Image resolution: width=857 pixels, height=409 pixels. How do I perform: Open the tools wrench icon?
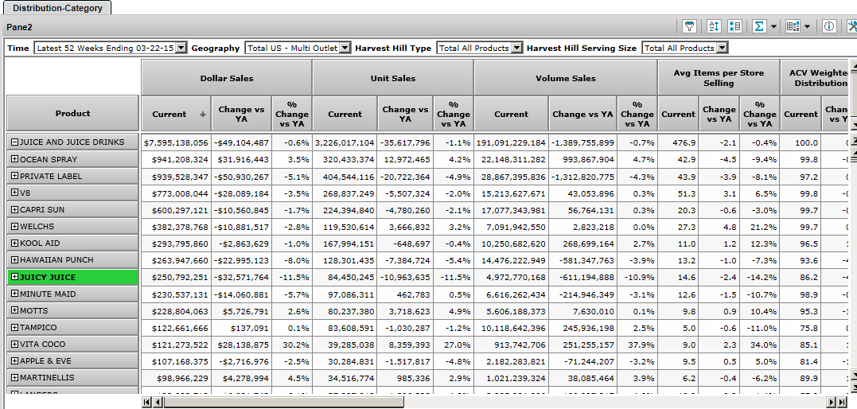click(851, 26)
